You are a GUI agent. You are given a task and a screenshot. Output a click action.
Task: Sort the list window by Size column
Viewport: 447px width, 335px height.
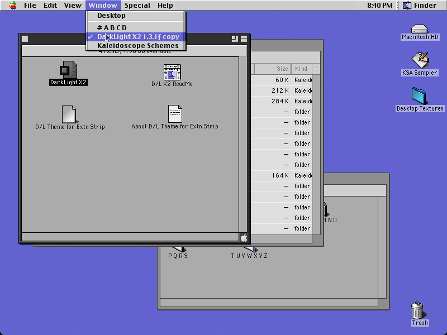[272, 69]
